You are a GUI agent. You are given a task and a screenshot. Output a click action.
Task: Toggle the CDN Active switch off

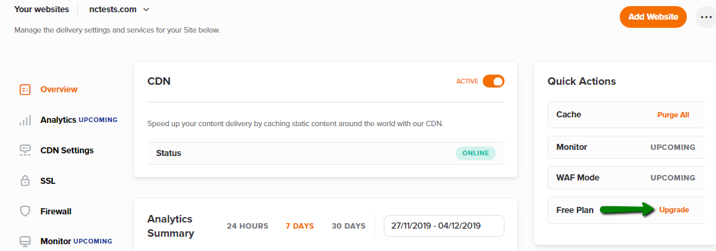click(493, 81)
